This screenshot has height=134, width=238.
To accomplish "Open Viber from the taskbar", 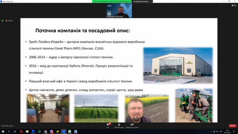I will pyautogui.click(x=52, y=131).
